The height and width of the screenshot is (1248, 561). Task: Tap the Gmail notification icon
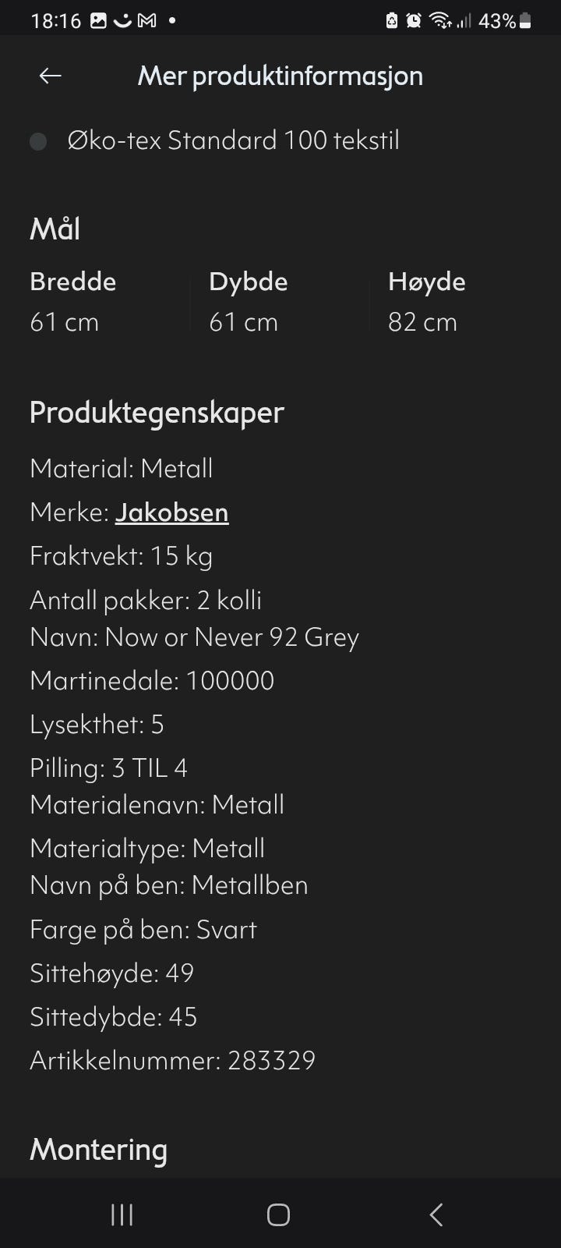point(146,21)
